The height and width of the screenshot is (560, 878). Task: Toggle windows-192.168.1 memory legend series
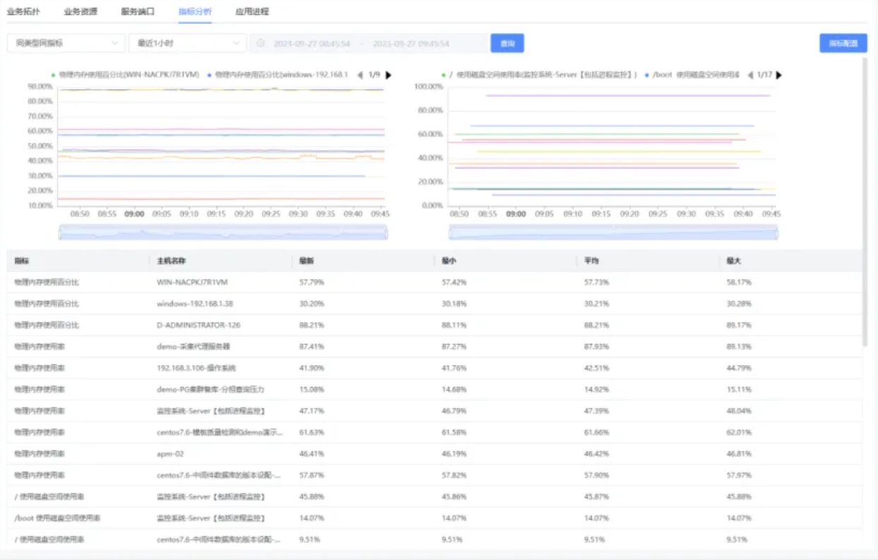click(281, 75)
